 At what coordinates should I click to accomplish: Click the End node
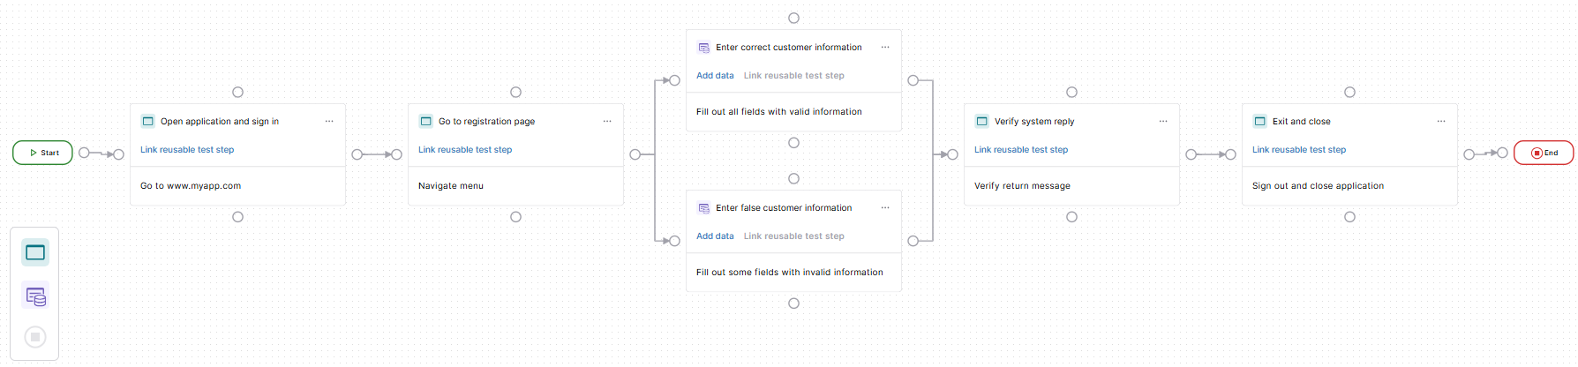1544,153
